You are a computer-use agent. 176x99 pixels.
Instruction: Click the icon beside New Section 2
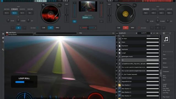tap(120, 89)
